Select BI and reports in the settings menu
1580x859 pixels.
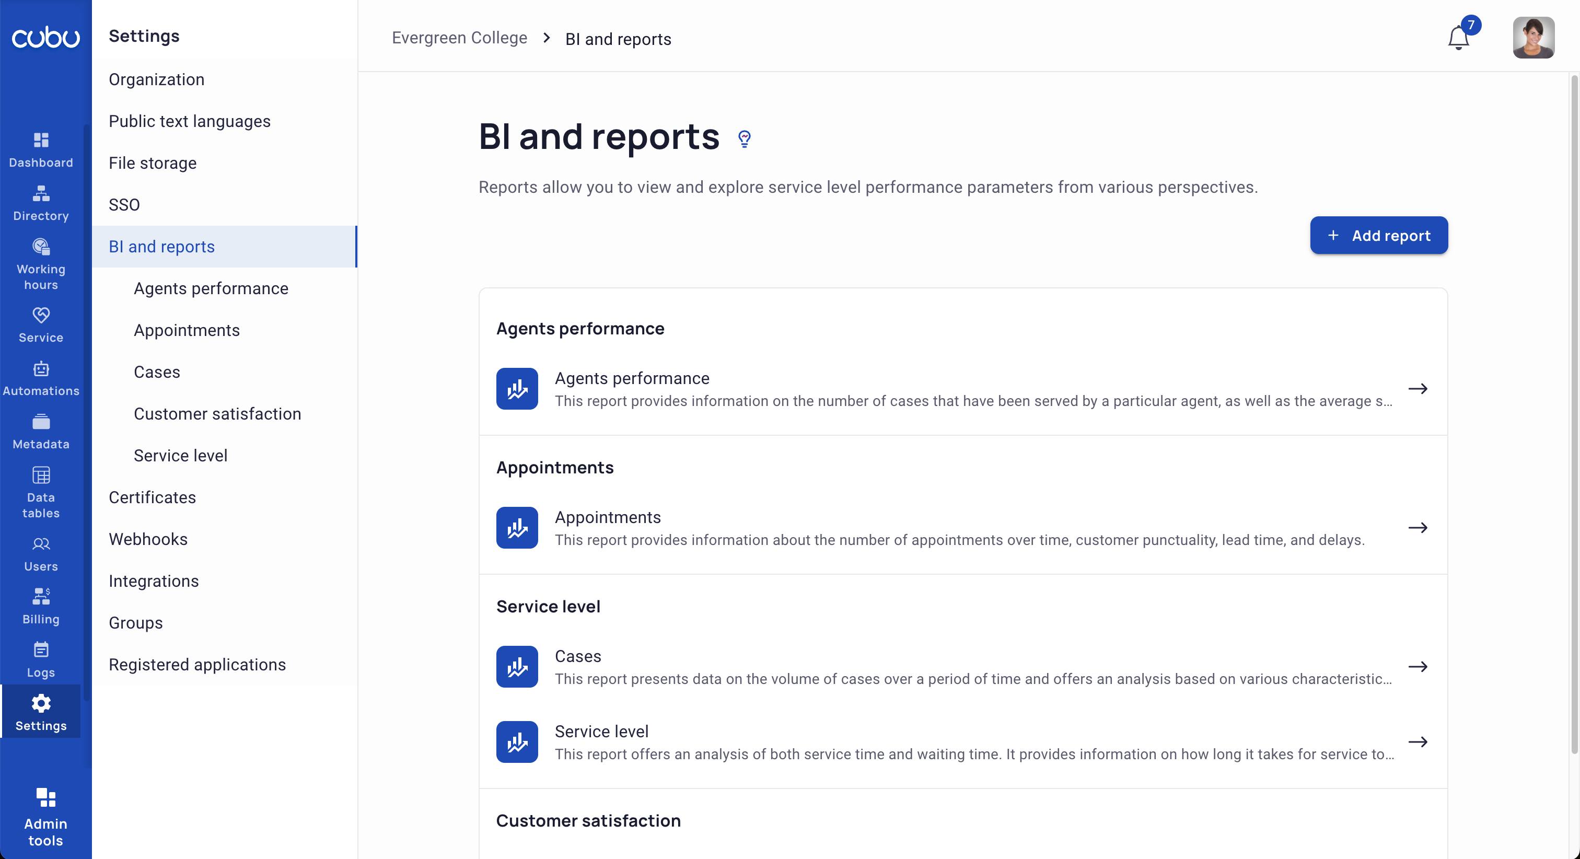[x=225, y=247]
